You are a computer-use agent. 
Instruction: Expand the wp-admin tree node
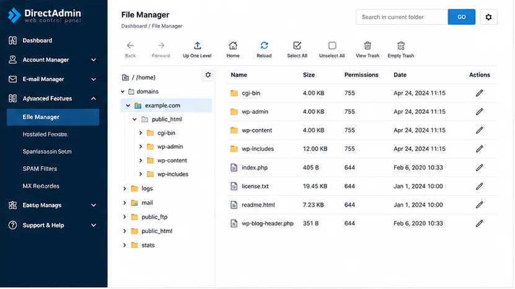141,146
